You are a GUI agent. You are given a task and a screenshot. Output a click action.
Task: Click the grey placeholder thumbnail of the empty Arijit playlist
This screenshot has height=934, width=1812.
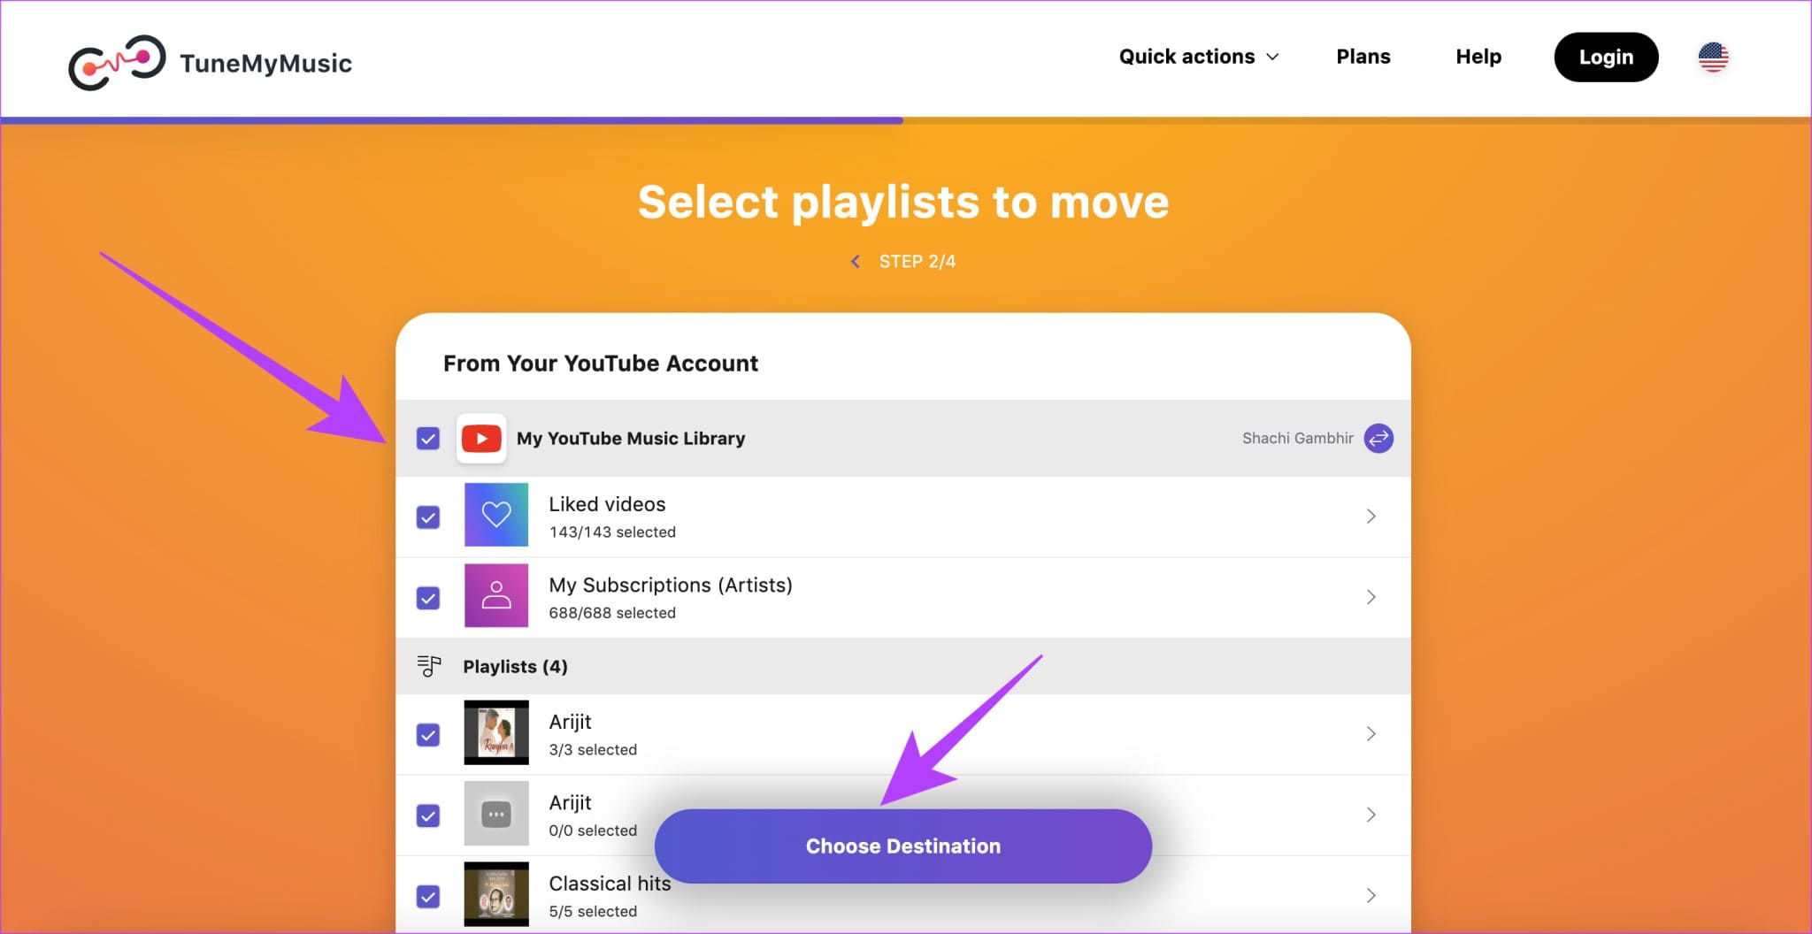[x=496, y=814]
